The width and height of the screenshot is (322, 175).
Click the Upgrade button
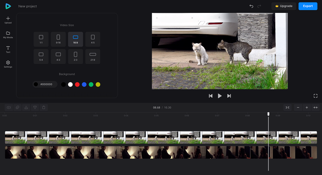(284, 6)
